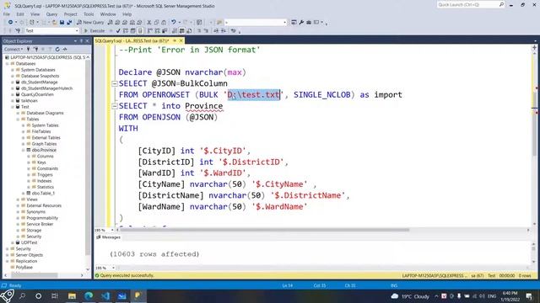The width and height of the screenshot is (540, 303).
Task: Click the Save All icon
Action: click(x=69, y=23)
